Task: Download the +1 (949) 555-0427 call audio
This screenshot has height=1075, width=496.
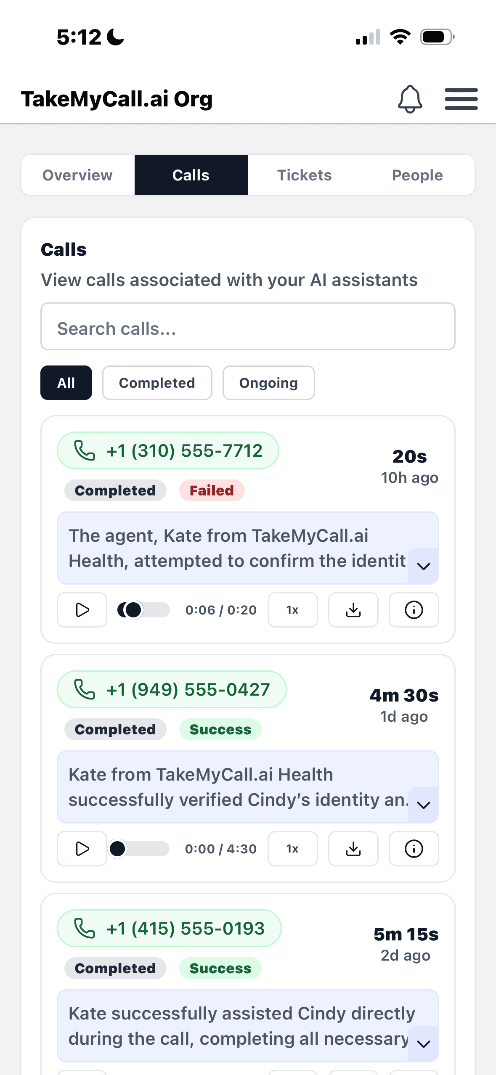Action: click(353, 849)
